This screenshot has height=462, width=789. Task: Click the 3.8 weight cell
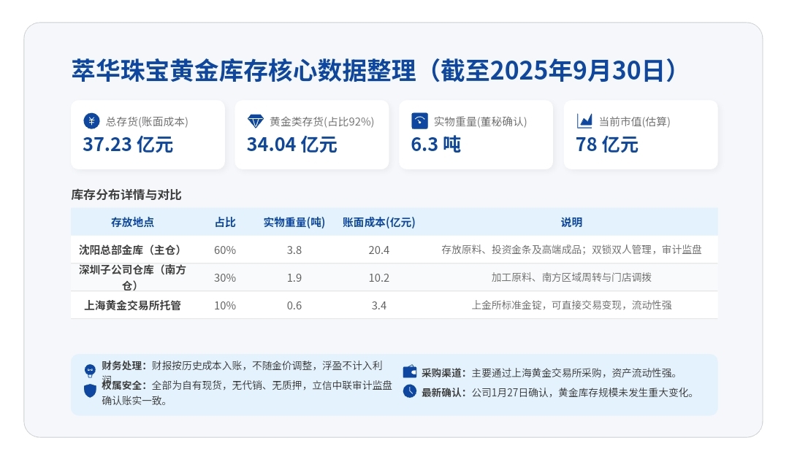(x=294, y=250)
